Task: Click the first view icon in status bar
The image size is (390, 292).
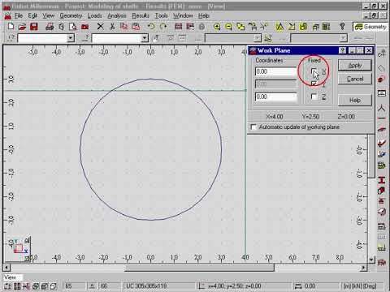Action: pos(7,286)
